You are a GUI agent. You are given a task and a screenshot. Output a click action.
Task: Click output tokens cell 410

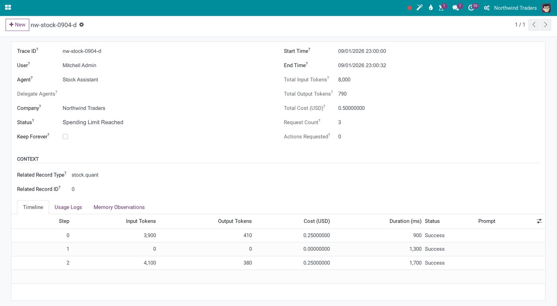coord(247,235)
